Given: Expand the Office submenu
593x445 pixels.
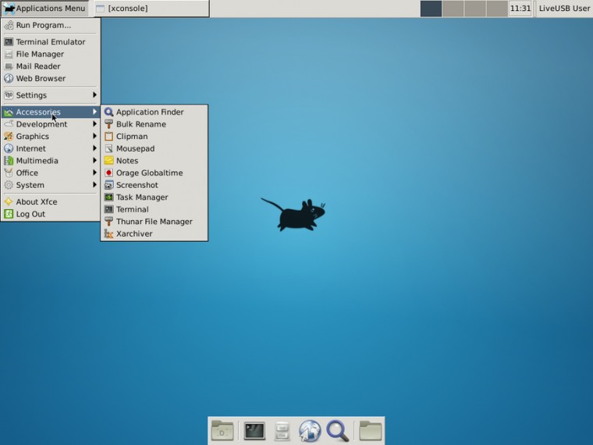Looking at the screenshot, I should pos(51,173).
